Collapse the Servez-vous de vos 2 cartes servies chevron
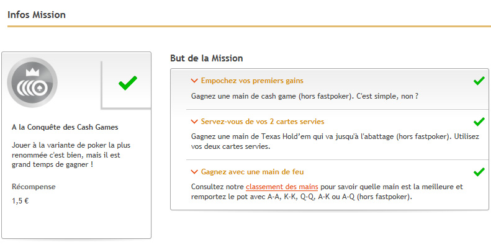The width and height of the screenshot is (491, 250). (194, 122)
